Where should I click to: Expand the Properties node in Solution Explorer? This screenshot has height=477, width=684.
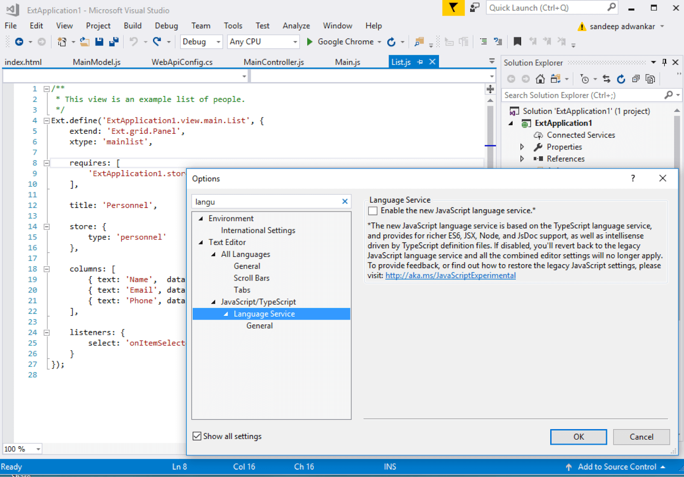[522, 147]
